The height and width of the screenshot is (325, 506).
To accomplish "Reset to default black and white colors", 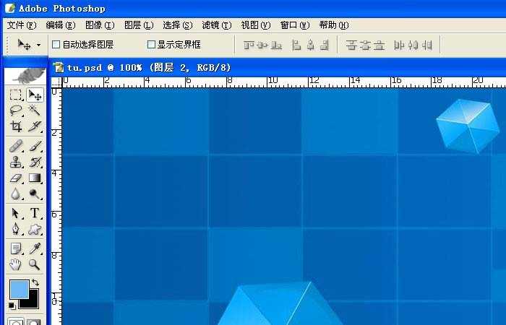I will [x=12, y=305].
